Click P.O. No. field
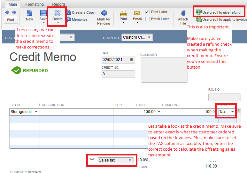 [225, 97]
